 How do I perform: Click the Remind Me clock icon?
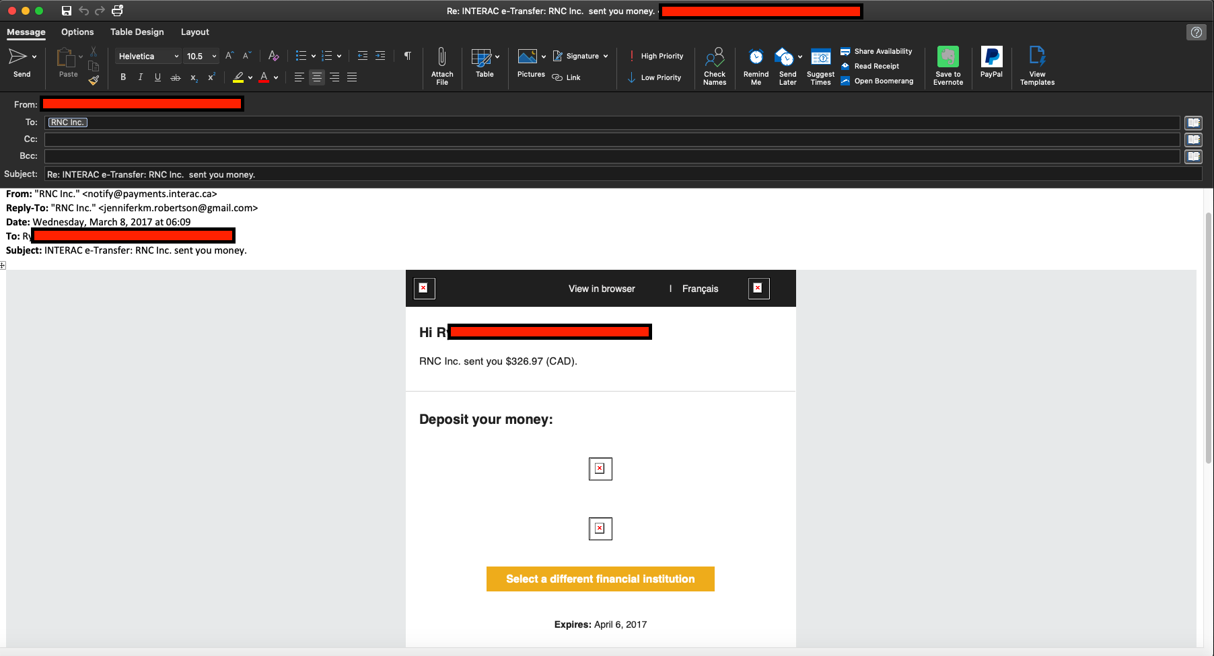click(x=756, y=58)
